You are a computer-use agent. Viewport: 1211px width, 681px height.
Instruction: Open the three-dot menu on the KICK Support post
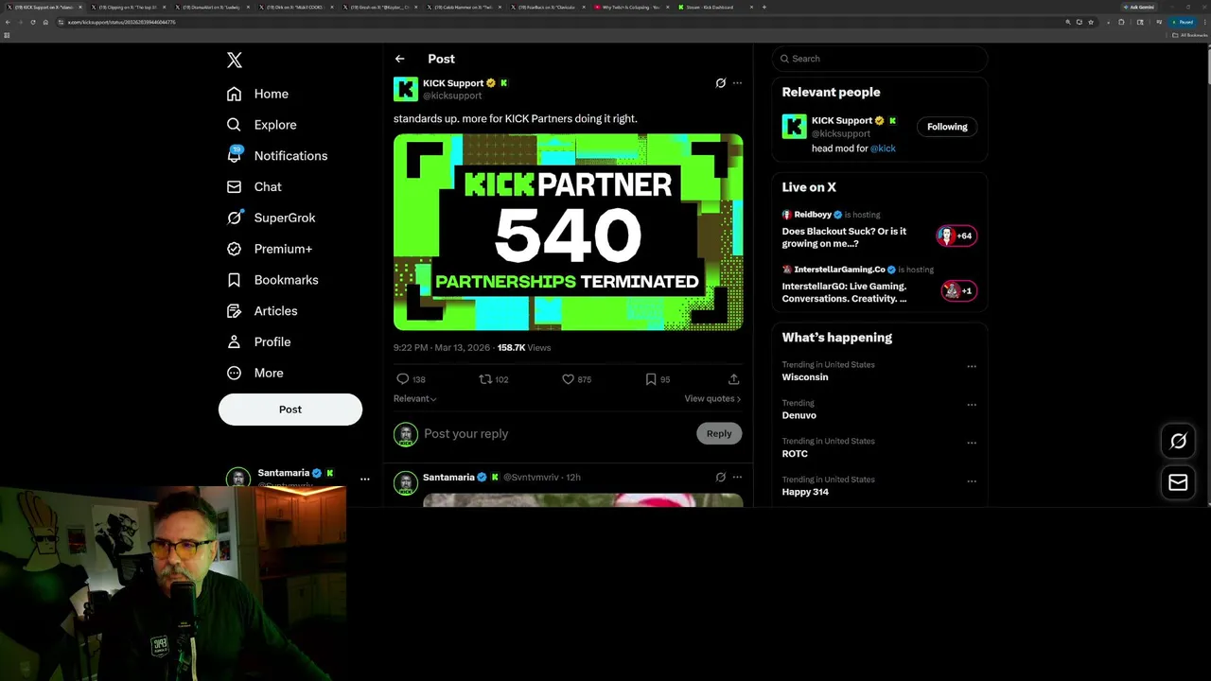(737, 83)
